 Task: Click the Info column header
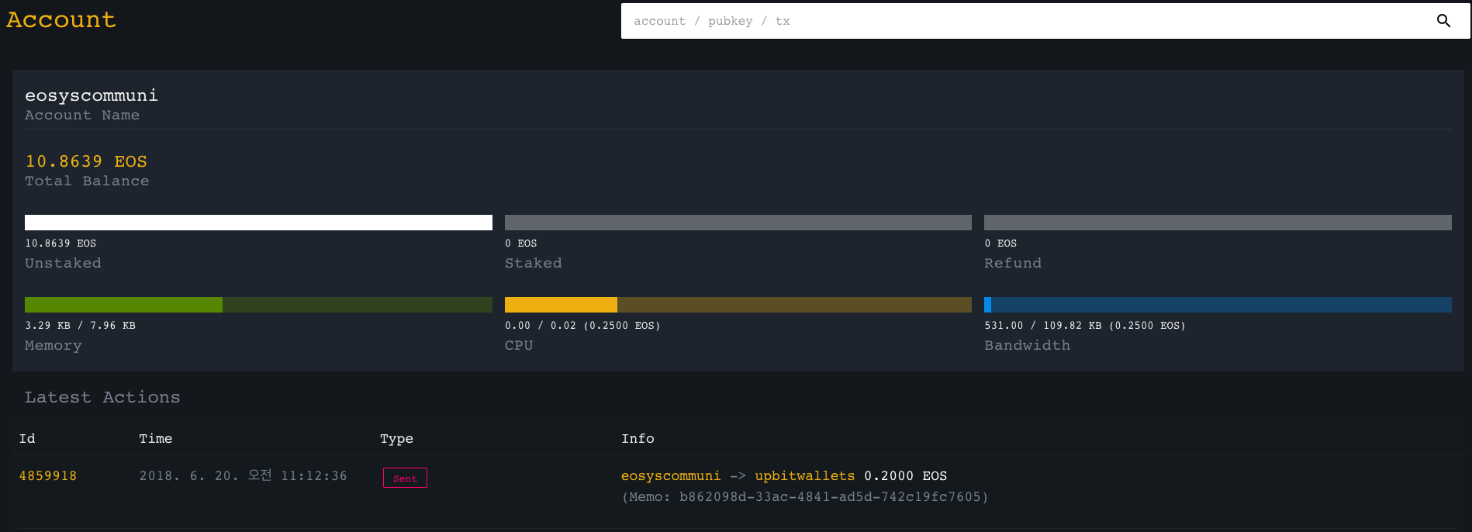pos(638,439)
